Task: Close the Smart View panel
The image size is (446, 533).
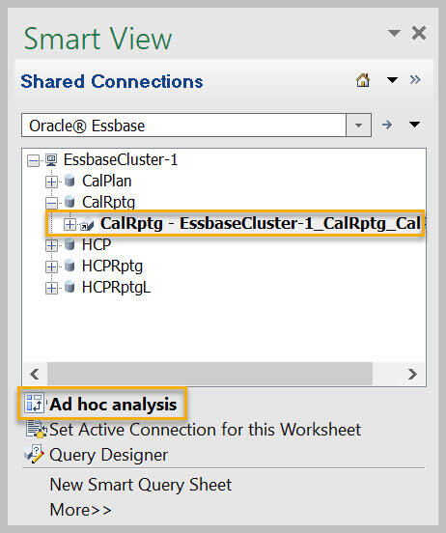Action: (x=419, y=33)
